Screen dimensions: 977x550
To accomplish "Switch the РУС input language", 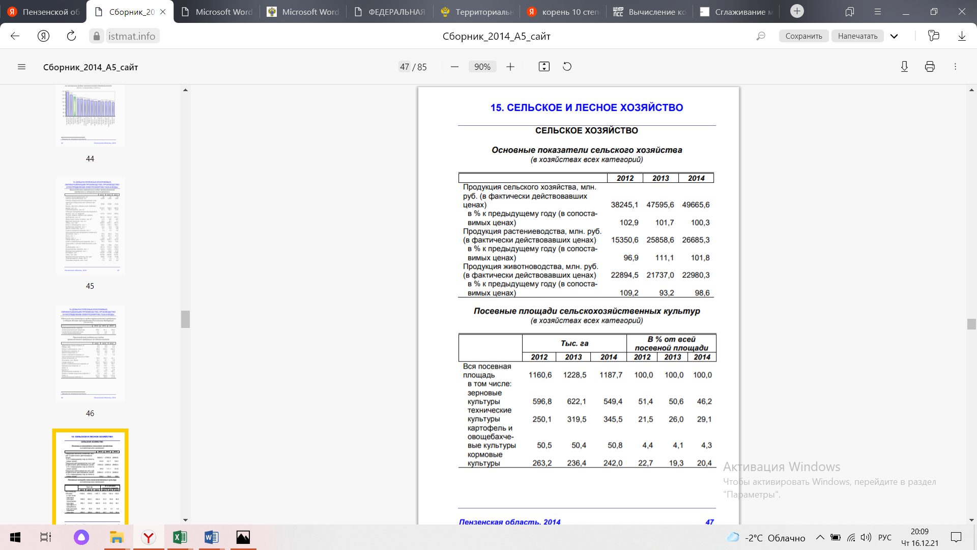I will pos(885,537).
